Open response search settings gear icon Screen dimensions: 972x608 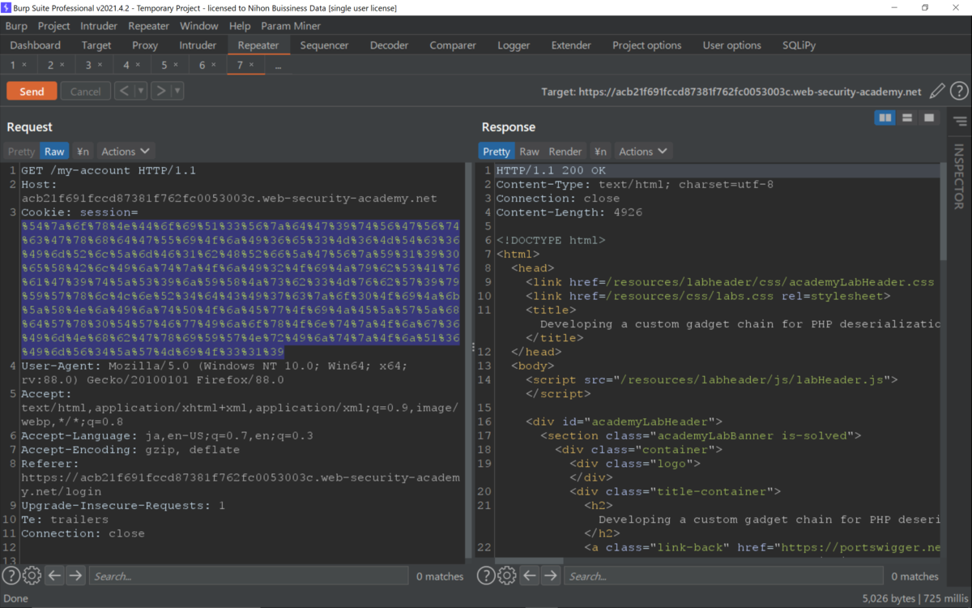pos(507,576)
